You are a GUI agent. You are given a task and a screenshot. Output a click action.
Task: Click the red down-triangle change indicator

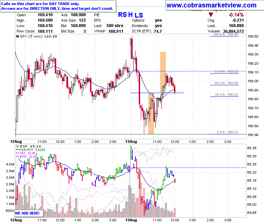[x=211, y=15]
